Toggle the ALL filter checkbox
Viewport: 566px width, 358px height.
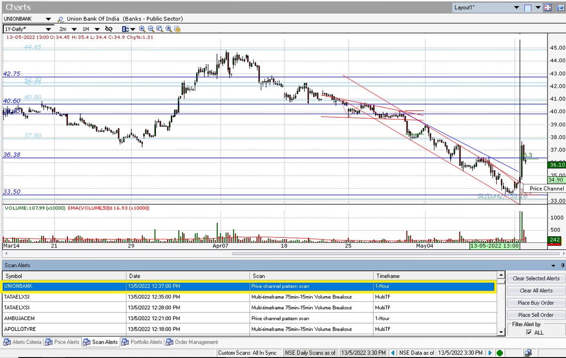(529, 333)
